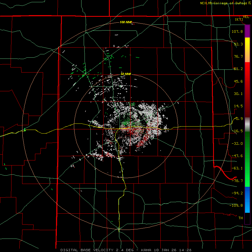Select the -109.8 legend value
The height and width of the screenshot is (252, 252).
[x=236, y=206]
